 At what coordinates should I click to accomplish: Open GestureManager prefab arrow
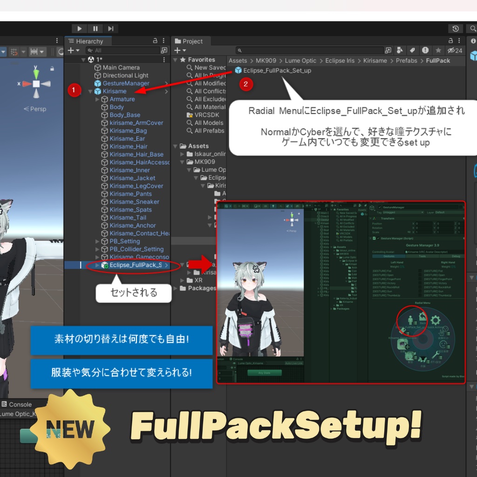pyautogui.click(x=166, y=83)
